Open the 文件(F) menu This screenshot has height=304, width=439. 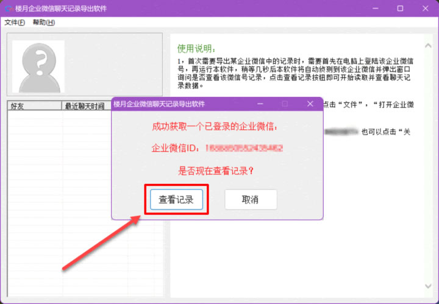(x=15, y=23)
